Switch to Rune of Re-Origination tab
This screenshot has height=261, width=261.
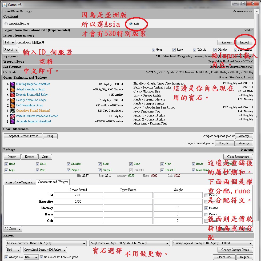[x=20, y=182]
